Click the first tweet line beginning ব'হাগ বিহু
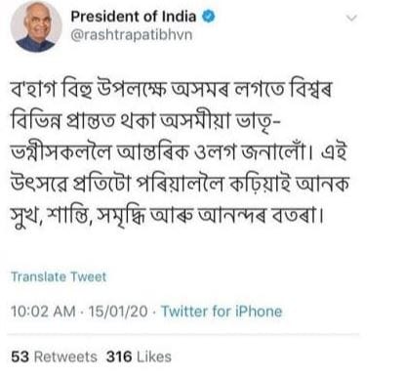Viewport: 404px width, 378px height. [171, 90]
